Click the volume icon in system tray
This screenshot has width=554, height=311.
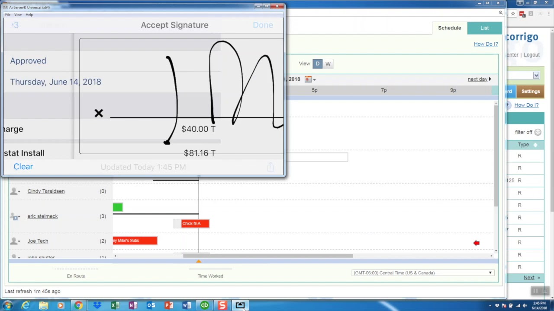(525, 306)
